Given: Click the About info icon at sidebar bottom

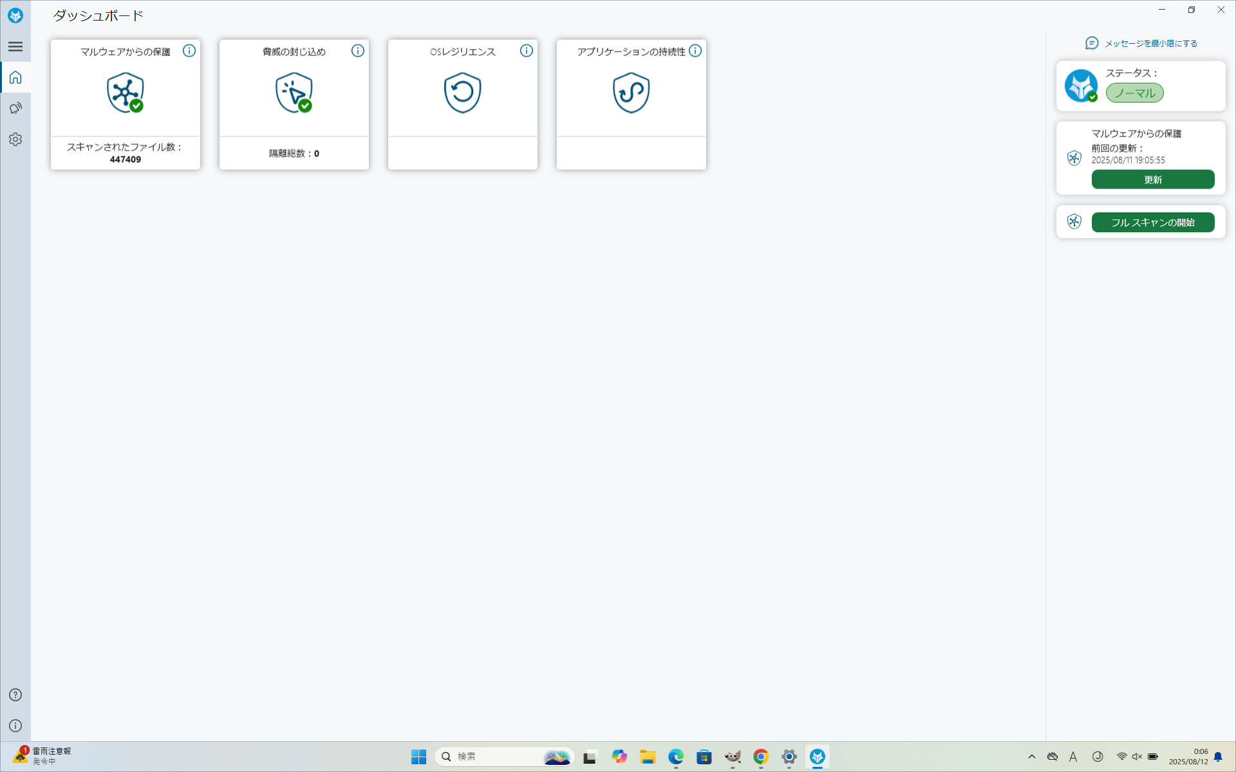Looking at the screenshot, I should click(15, 726).
